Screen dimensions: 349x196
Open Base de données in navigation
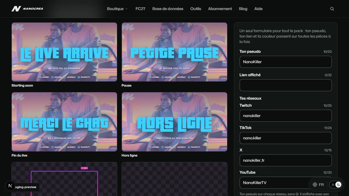pos(168,9)
